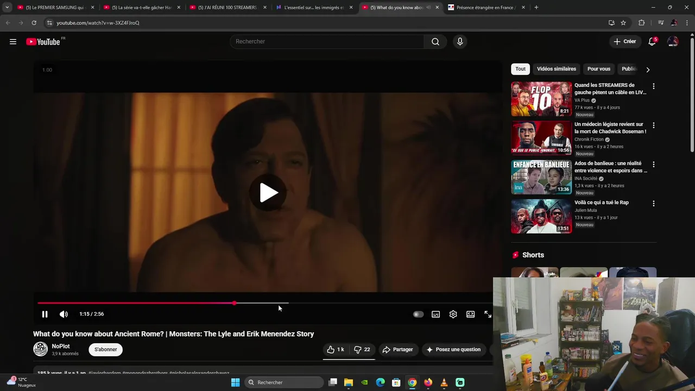Dislike the video (22)
The image size is (695, 391).
point(362,350)
